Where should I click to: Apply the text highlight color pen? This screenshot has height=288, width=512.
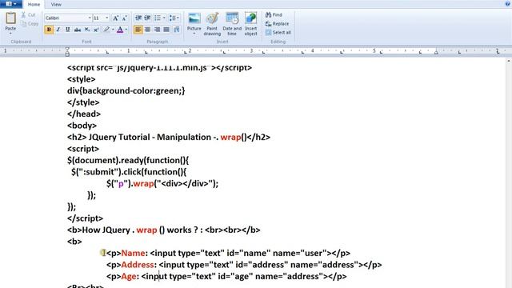coord(106,30)
